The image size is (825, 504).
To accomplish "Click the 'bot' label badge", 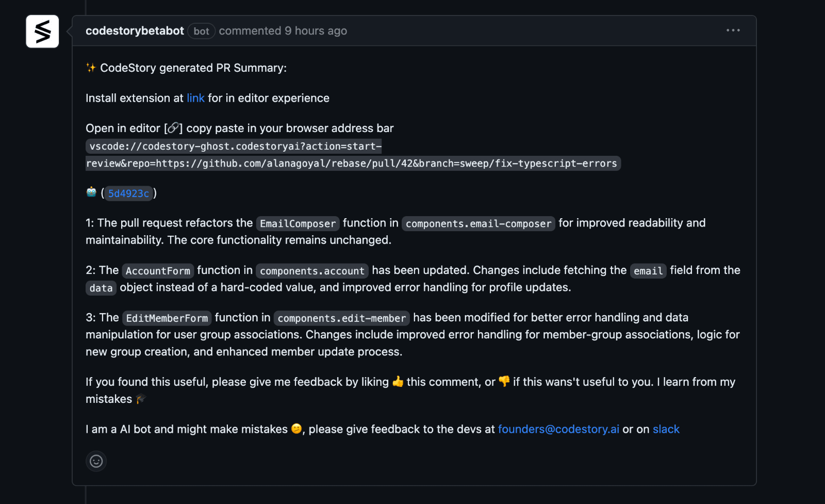I will [201, 31].
